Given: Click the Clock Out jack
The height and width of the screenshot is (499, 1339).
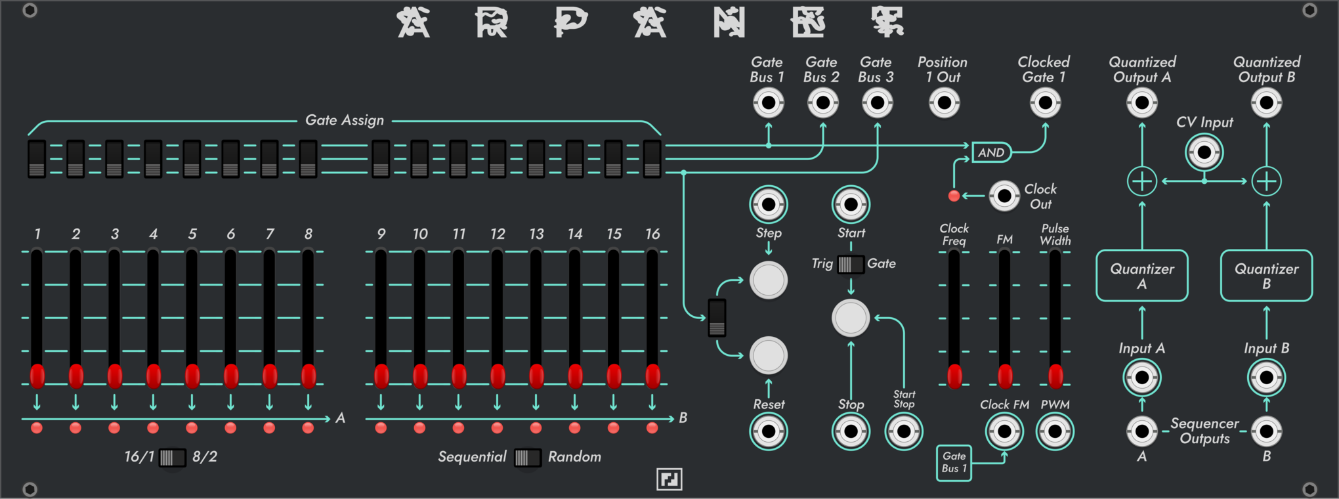Looking at the screenshot, I should click(x=1004, y=196).
